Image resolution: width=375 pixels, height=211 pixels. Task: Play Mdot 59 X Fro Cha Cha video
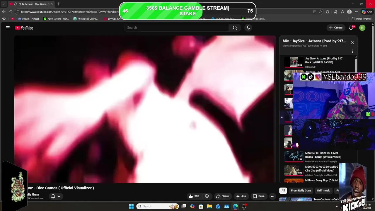311,170
